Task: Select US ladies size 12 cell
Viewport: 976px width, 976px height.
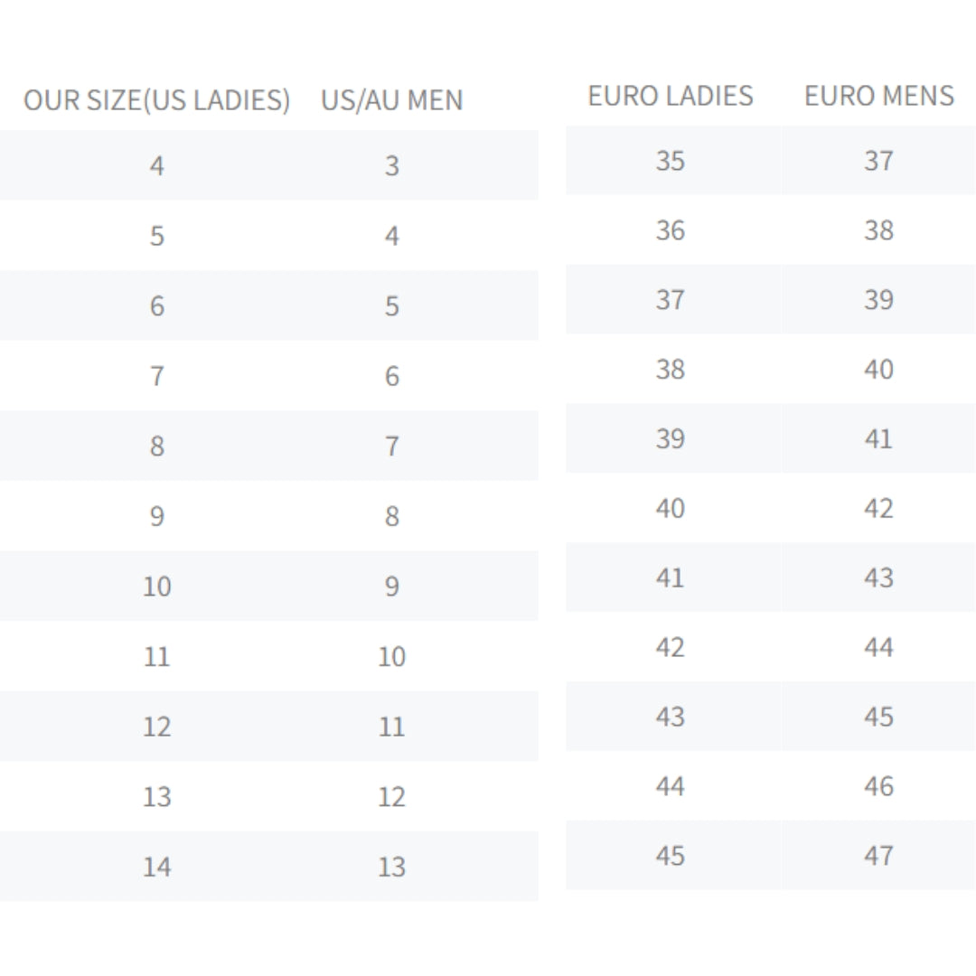Action: point(157,727)
